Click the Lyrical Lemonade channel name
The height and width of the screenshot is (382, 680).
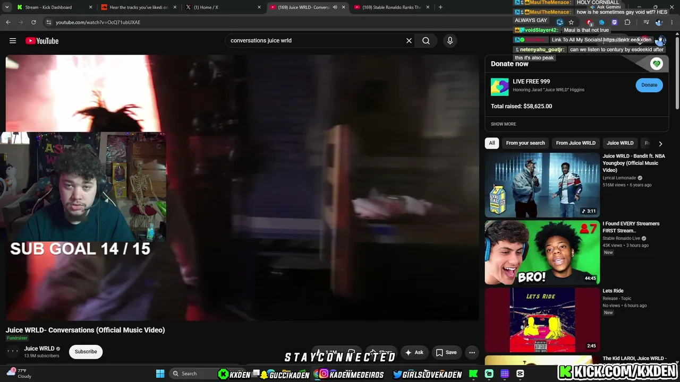[619, 178]
